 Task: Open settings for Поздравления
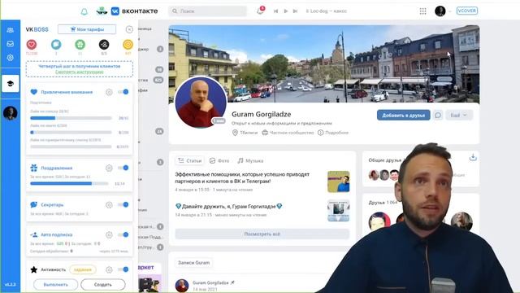[x=109, y=168]
